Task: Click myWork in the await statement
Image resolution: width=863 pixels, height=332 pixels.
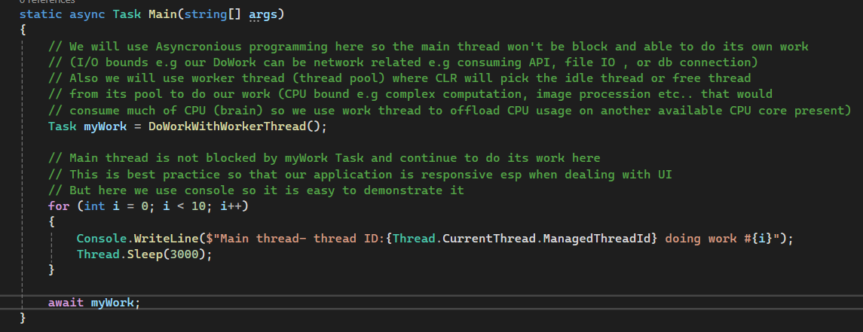Action: (113, 303)
